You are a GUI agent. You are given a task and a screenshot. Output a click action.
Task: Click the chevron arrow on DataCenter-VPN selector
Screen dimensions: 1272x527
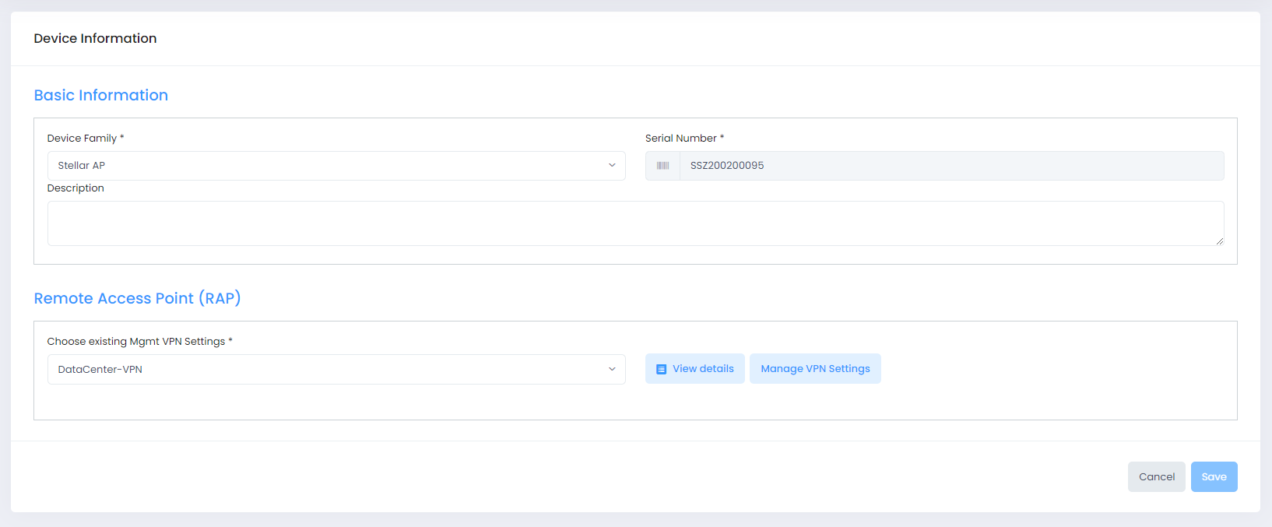[x=612, y=369]
